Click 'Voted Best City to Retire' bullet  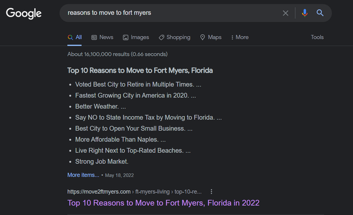pos(138,84)
